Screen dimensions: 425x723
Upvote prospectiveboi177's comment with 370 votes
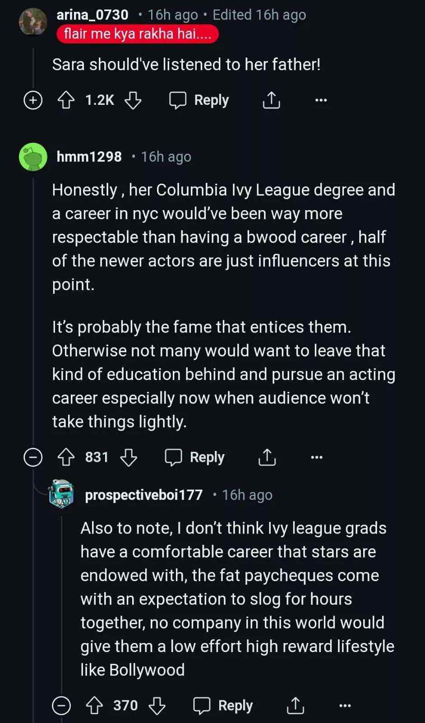(94, 705)
